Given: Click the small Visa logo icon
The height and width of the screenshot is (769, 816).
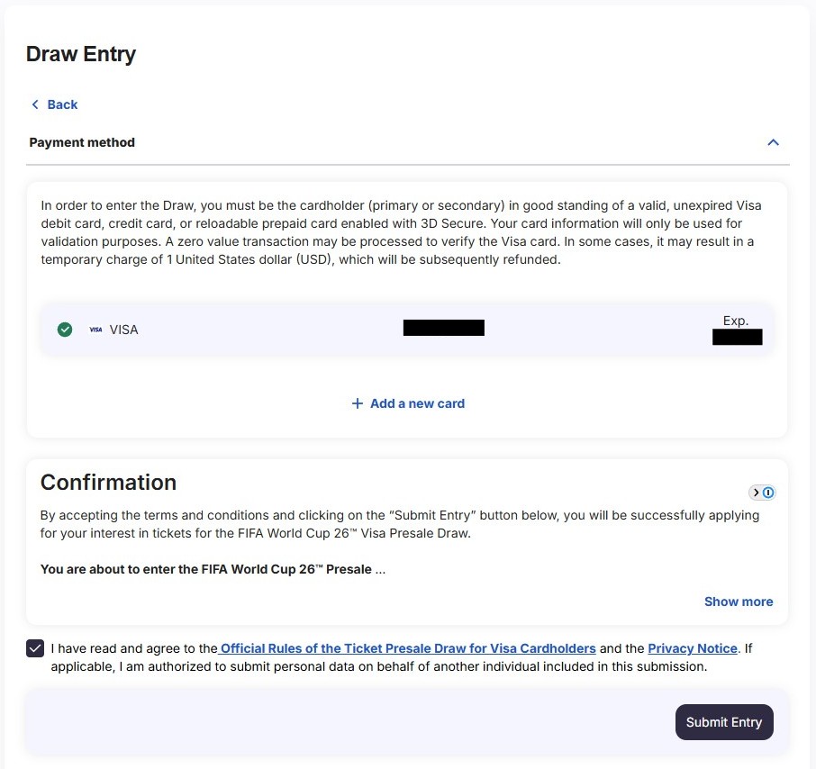Looking at the screenshot, I should coord(95,330).
